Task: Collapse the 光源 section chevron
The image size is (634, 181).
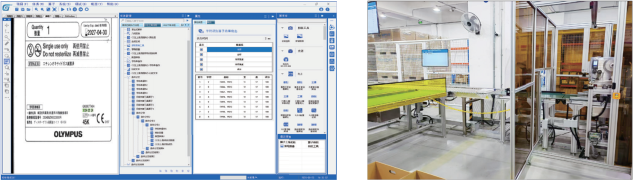Action: [282, 51]
